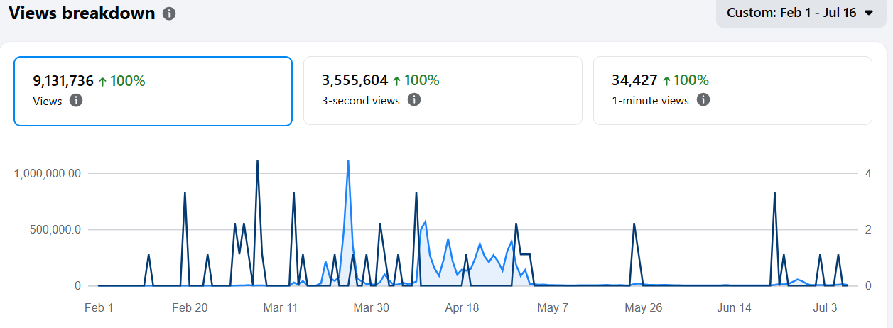Click info icon next to Views breakdown title
The image size is (893, 328).
coord(169,13)
